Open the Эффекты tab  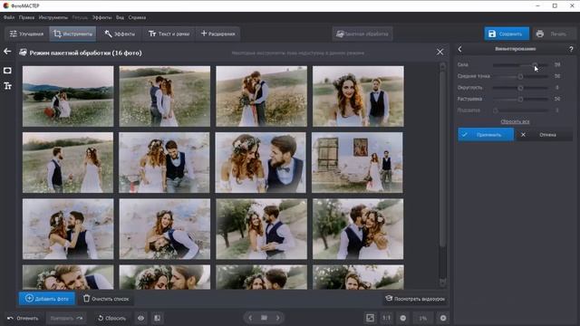(x=120, y=34)
